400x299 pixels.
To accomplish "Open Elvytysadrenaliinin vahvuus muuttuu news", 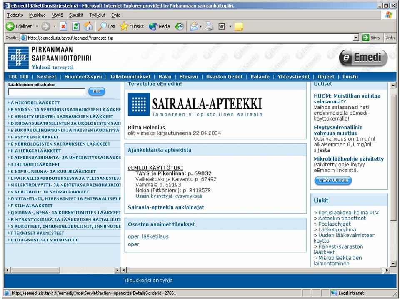I will 338,130.
